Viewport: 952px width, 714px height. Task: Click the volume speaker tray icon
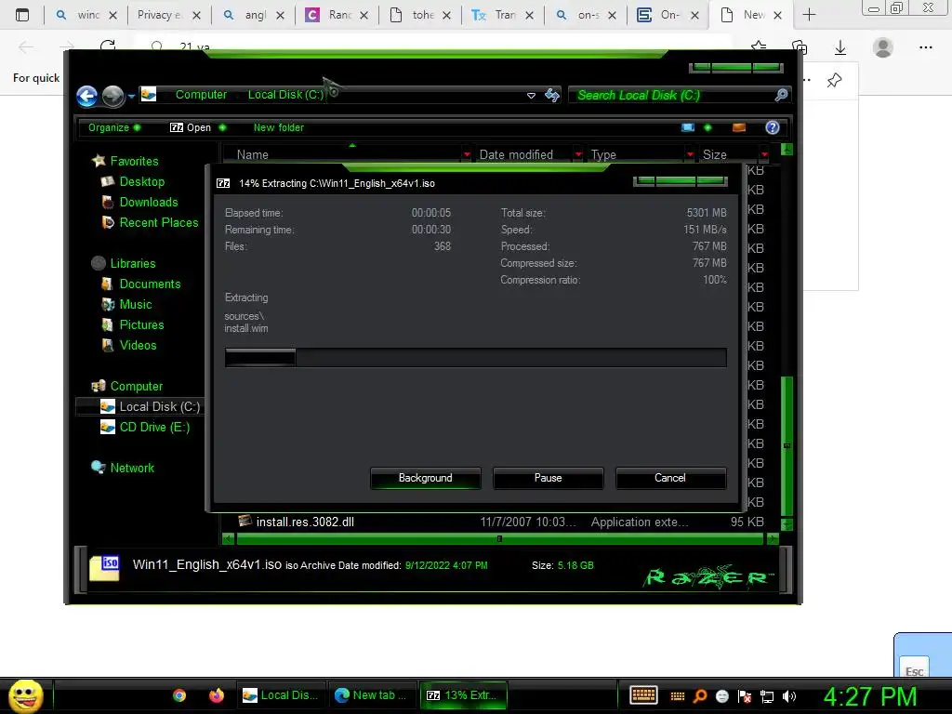tap(789, 696)
